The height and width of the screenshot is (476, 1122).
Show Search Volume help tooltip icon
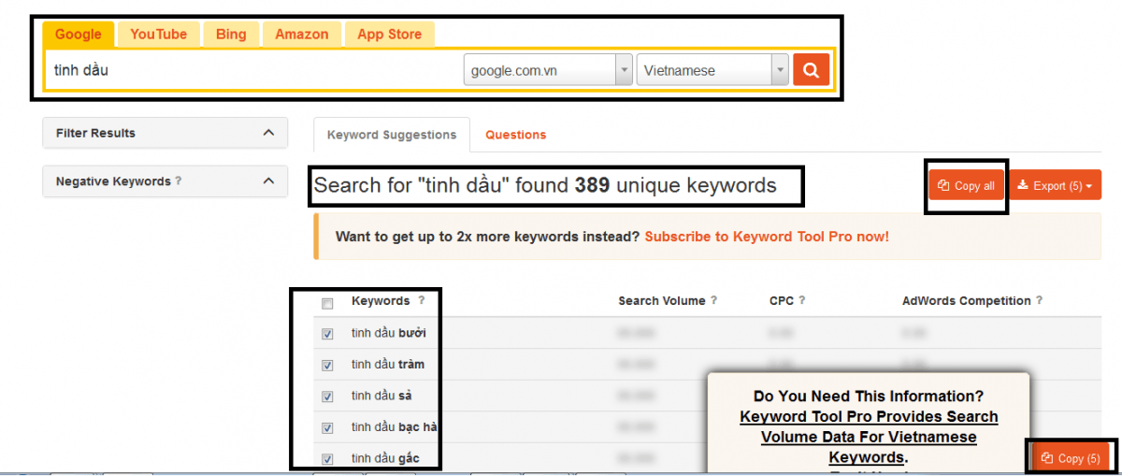[x=714, y=301]
